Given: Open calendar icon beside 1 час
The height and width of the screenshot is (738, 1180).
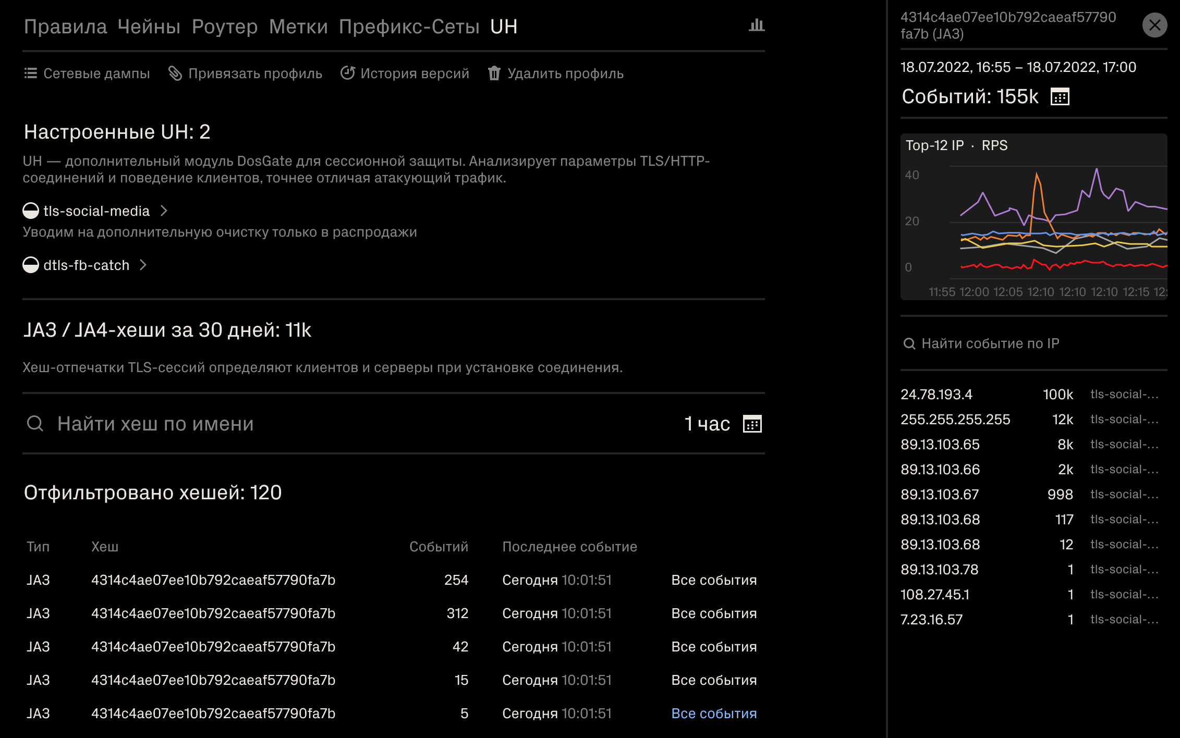Looking at the screenshot, I should (752, 424).
